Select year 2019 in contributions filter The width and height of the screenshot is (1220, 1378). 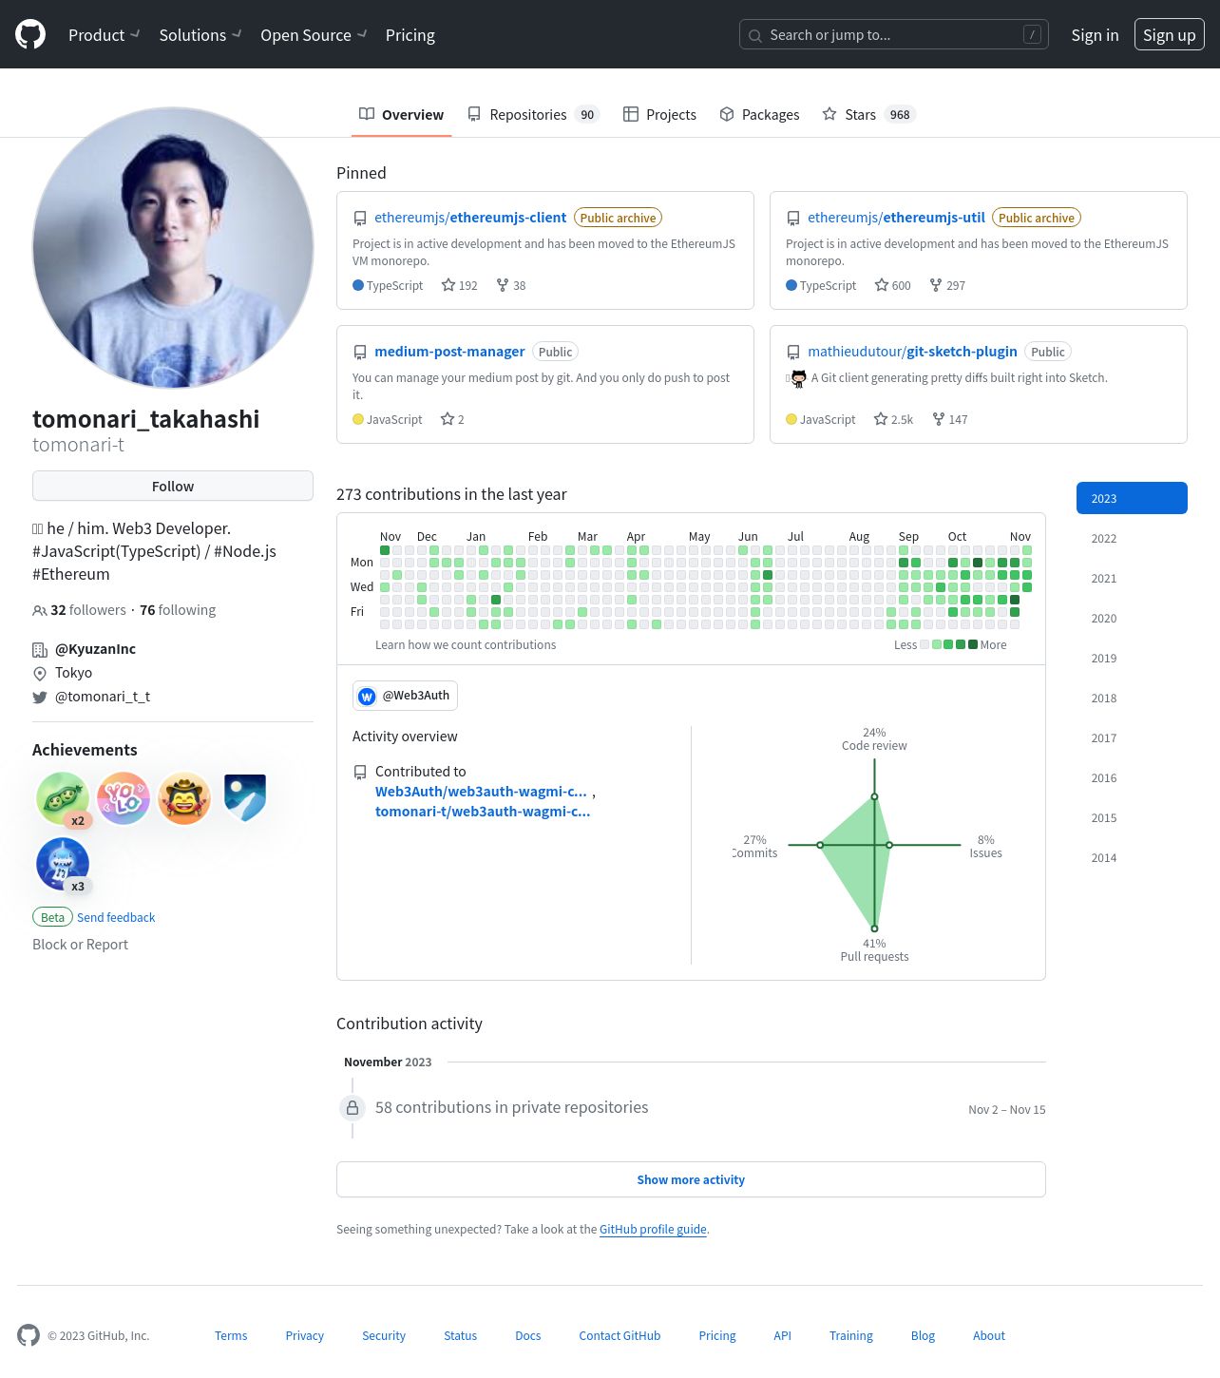click(1132, 658)
